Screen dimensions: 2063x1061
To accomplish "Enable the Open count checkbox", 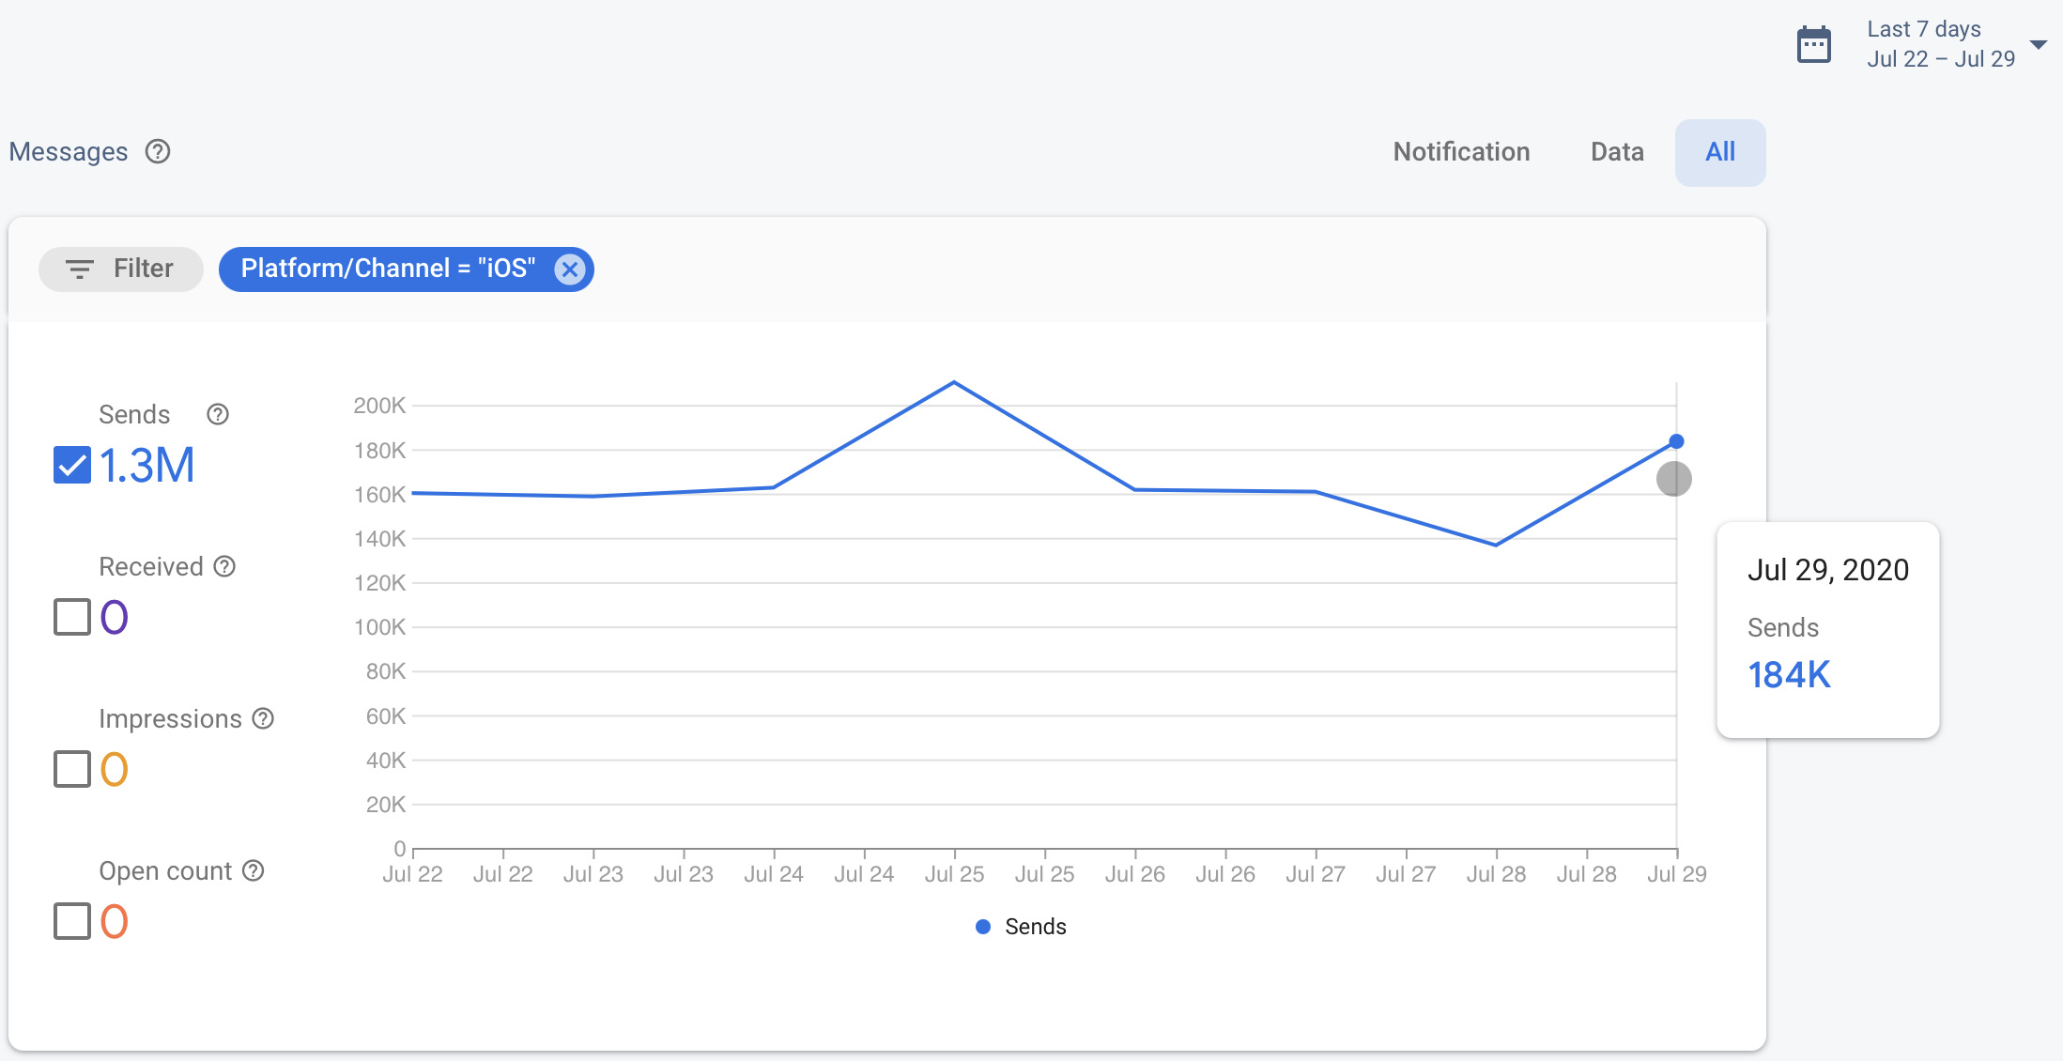I will (x=72, y=921).
